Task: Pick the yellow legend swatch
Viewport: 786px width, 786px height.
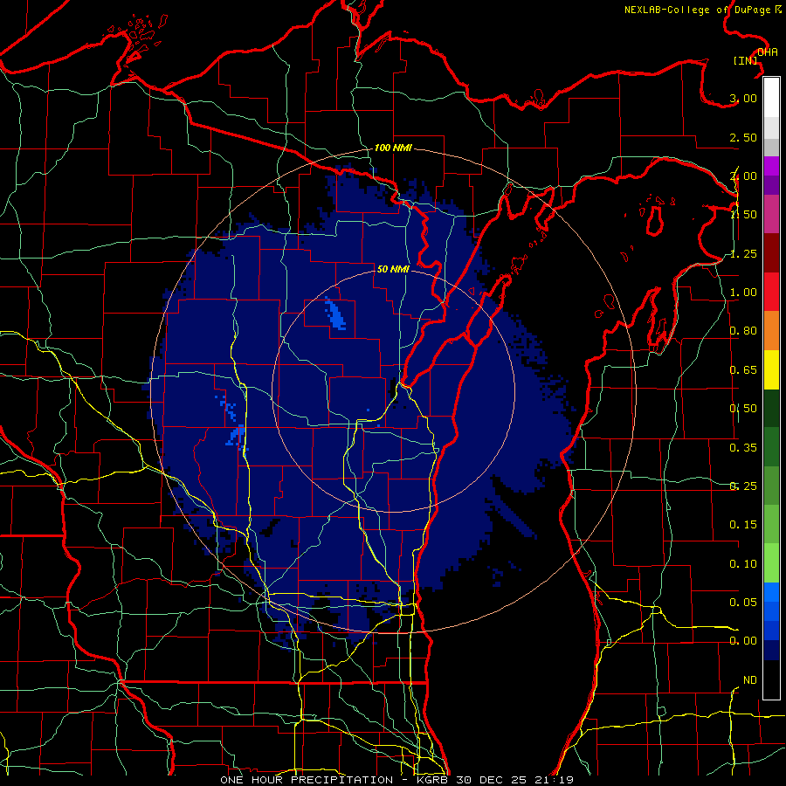Action: [x=771, y=369]
